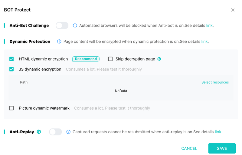Open the dynamic protection details link
Viewport: 242px width, 155px height.
click(x=204, y=42)
